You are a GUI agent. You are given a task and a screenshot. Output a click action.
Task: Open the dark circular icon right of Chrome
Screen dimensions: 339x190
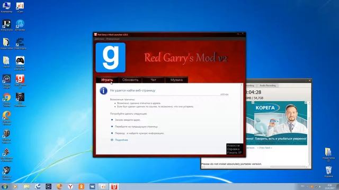20,100
